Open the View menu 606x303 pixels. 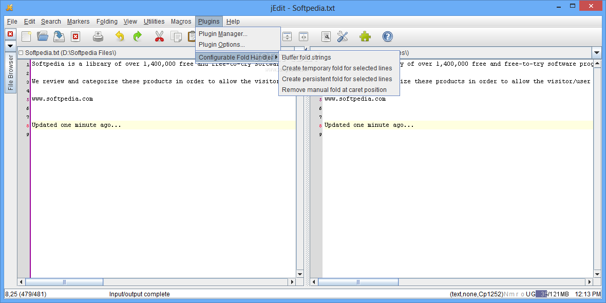[x=130, y=22]
